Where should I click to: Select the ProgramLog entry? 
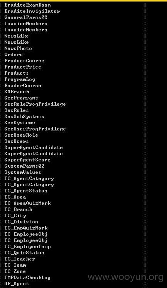click(x=20, y=79)
